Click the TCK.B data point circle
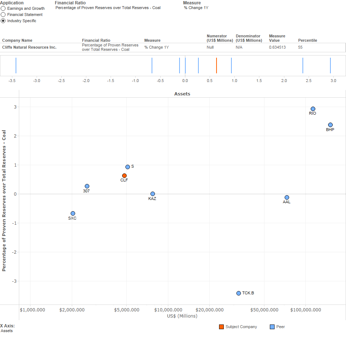Image resolution: width=346 pixels, height=339 pixels. coord(239,293)
